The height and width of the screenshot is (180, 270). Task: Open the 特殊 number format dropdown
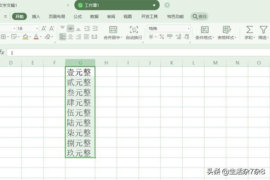pyautogui.click(x=189, y=28)
